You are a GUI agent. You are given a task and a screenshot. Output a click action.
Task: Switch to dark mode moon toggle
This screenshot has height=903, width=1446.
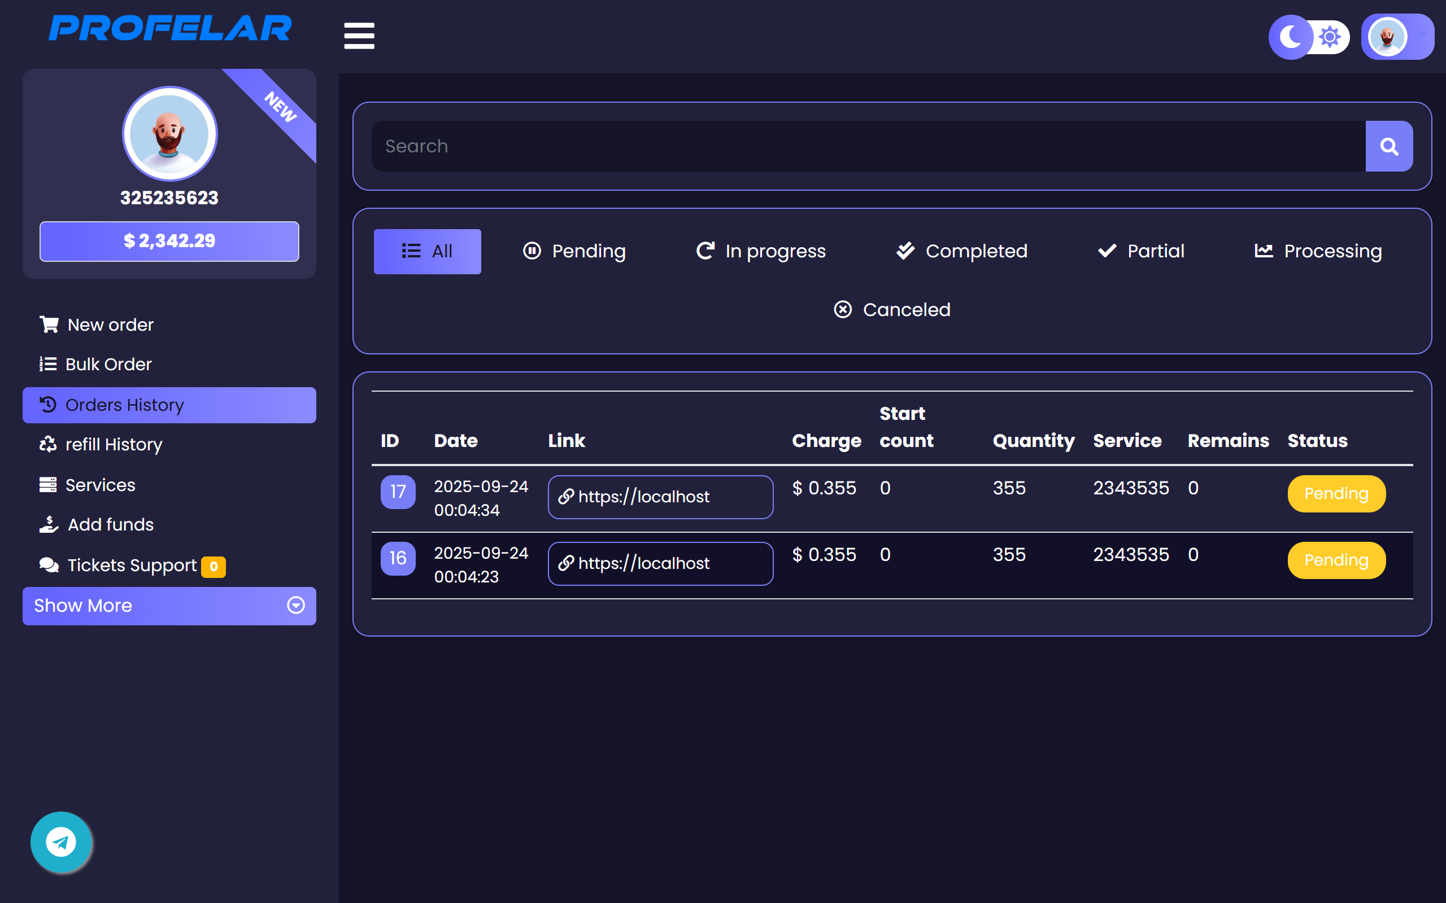(1291, 37)
